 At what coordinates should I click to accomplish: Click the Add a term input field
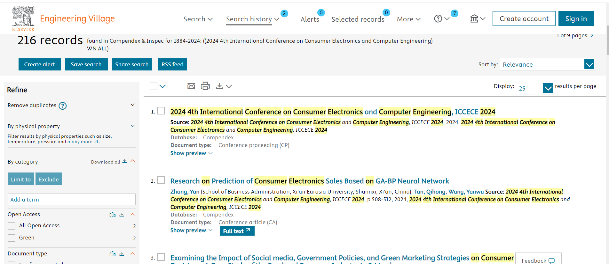(72, 199)
